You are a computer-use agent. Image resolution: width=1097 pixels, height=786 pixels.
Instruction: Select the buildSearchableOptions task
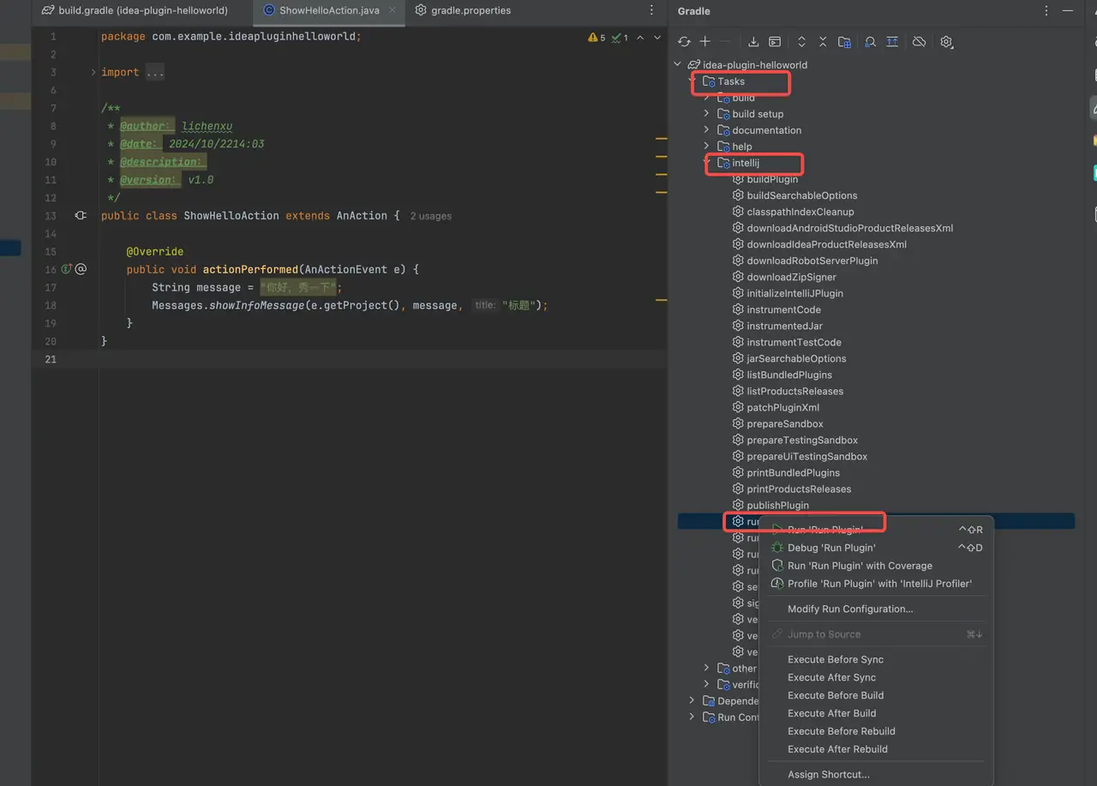coord(801,195)
